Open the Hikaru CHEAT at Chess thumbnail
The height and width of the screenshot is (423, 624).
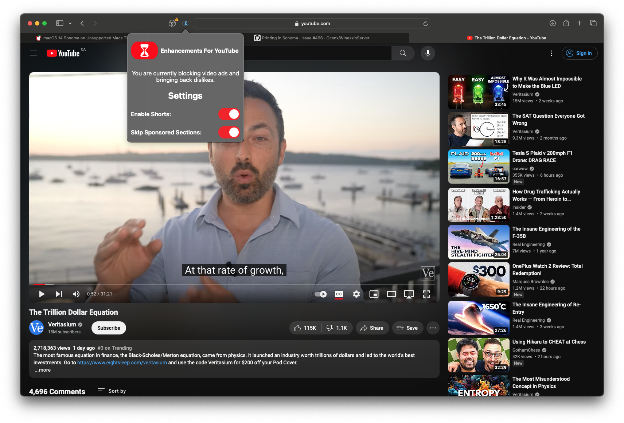tap(479, 355)
